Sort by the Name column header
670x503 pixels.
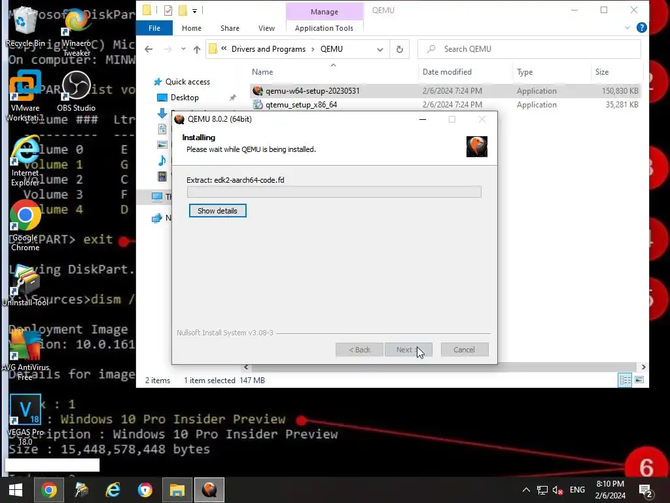pyautogui.click(x=262, y=72)
